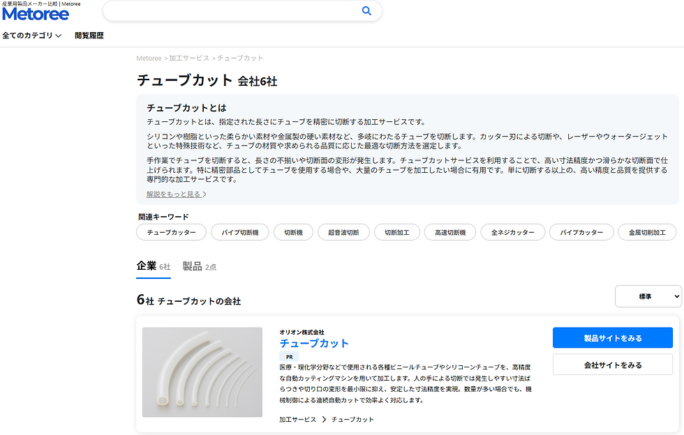Open the 標準 sort order dropdown
This screenshot has width=684, height=435.
tap(648, 296)
